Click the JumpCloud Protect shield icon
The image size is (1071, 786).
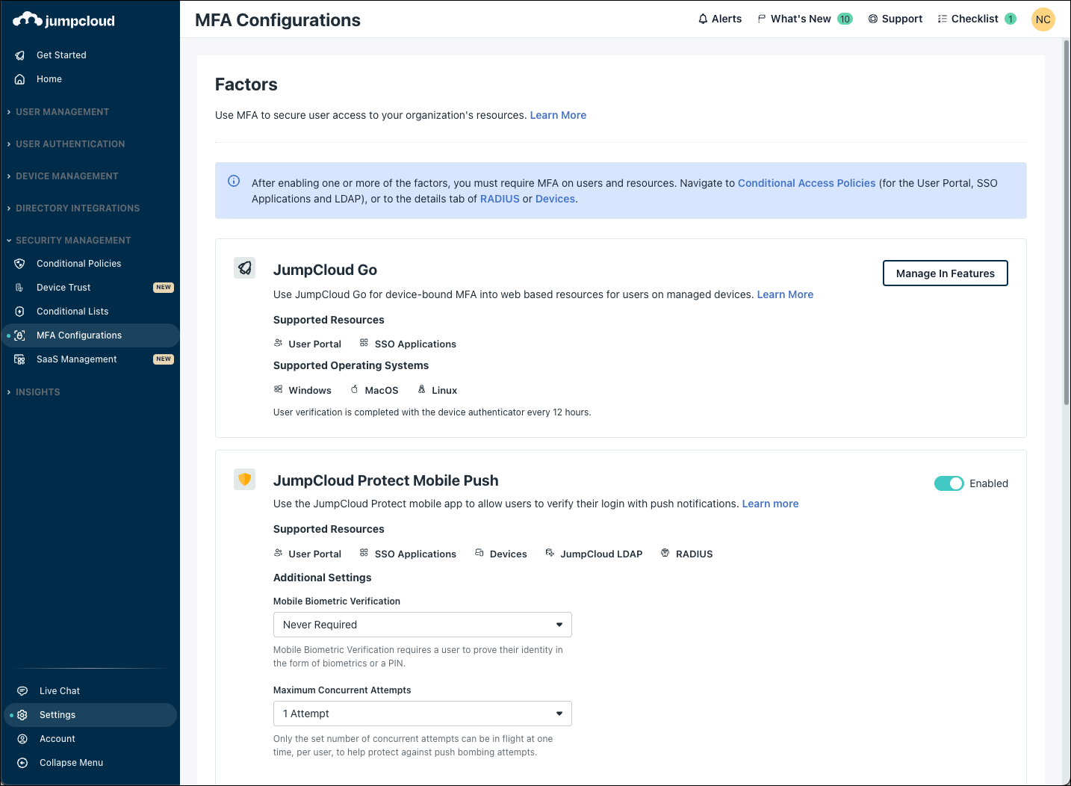pyautogui.click(x=245, y=479)
